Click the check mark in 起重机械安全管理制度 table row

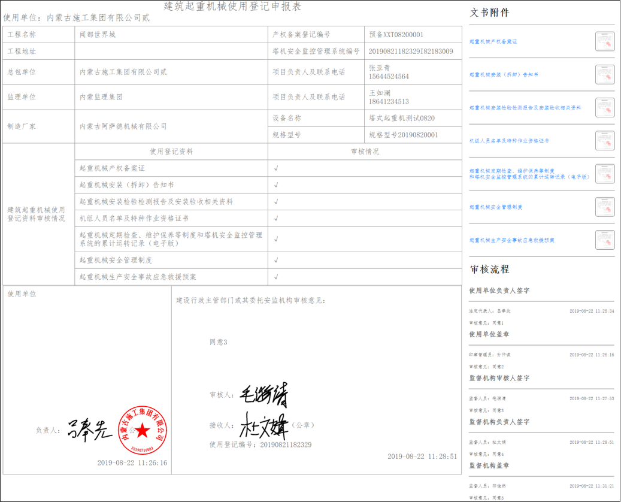(x=276, y=261)
